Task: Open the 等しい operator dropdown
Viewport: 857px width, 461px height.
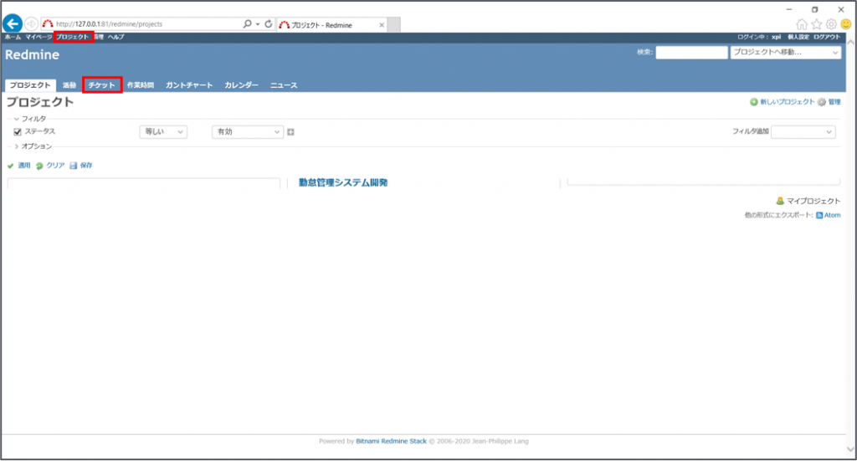Action: point(163,132)
